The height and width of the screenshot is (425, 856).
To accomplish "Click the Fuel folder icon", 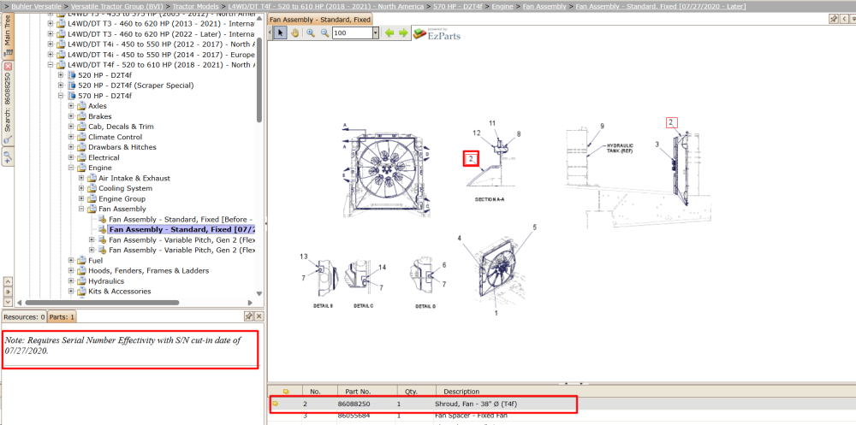I will point(82,260).
